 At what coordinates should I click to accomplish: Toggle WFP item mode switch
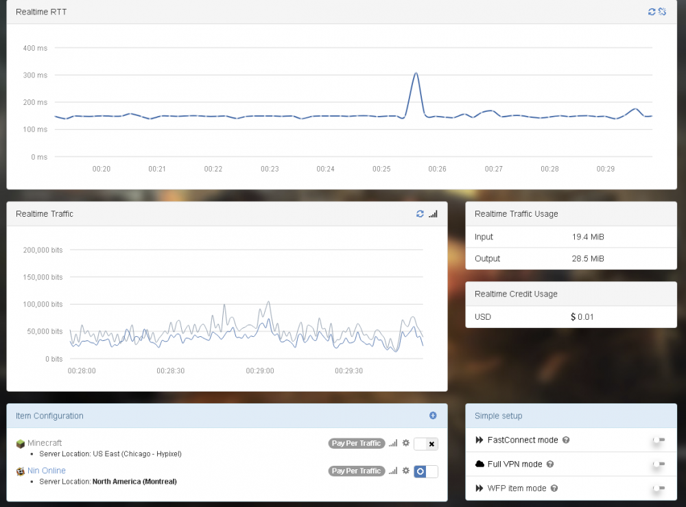[x=658, y=488]
